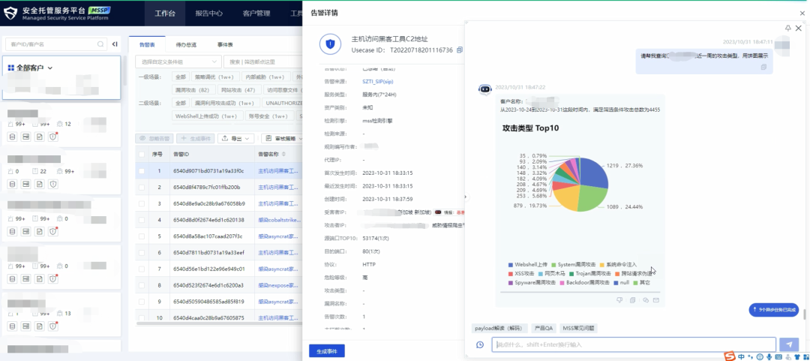
Task: Switch to the 告警表 tab
Action: (147, 45)
